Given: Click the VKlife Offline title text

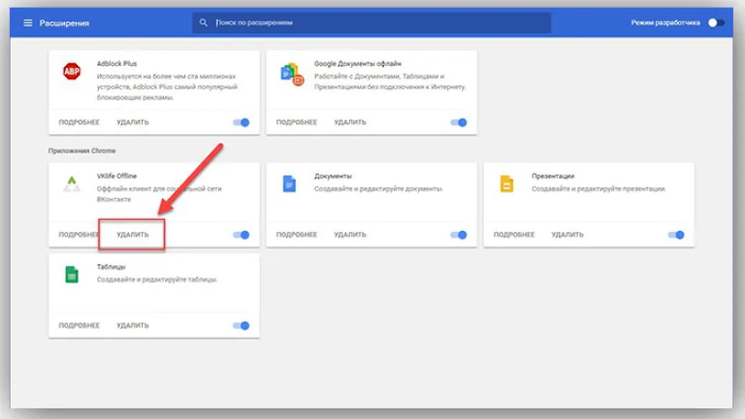Looking at the screenshot, I should click(x=116, y=176).
